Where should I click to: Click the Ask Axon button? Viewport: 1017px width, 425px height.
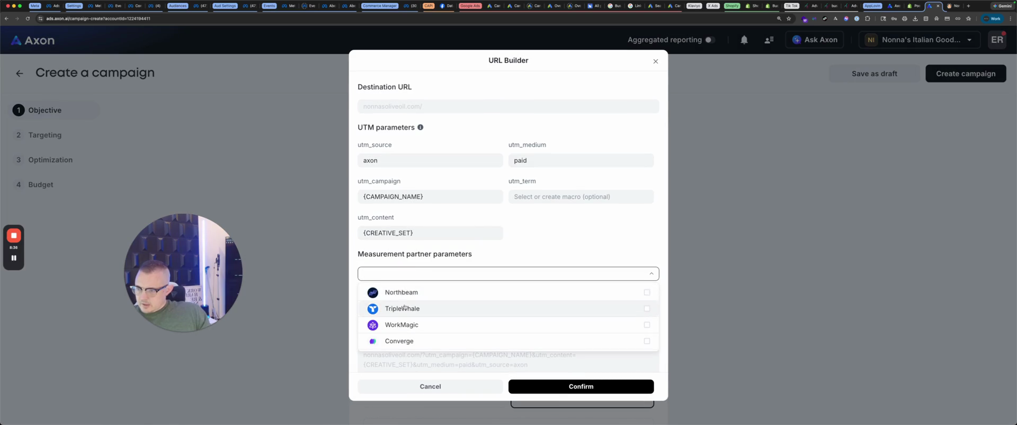[x=815, y=40]
